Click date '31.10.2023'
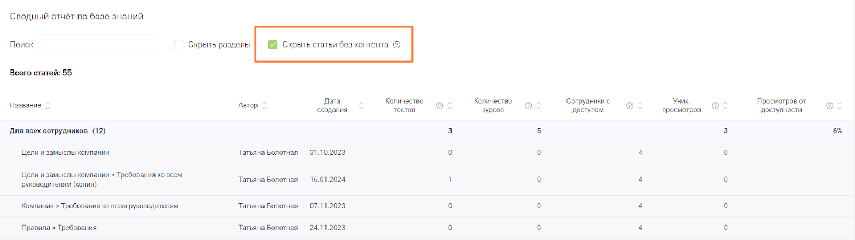Image resolution: width=855 pixels, height=240 pixels. point(328,153)
